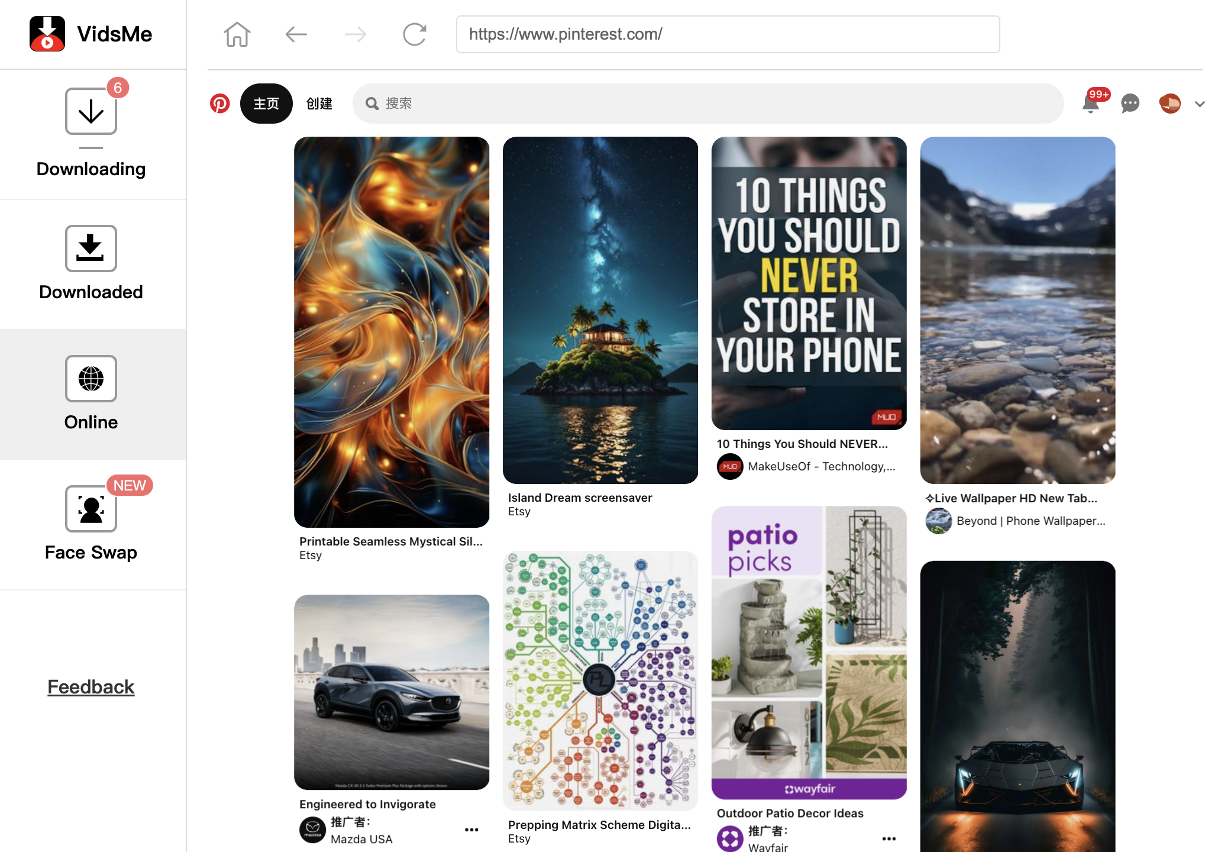Click the Wayfair logo avatar

point(730,838)
